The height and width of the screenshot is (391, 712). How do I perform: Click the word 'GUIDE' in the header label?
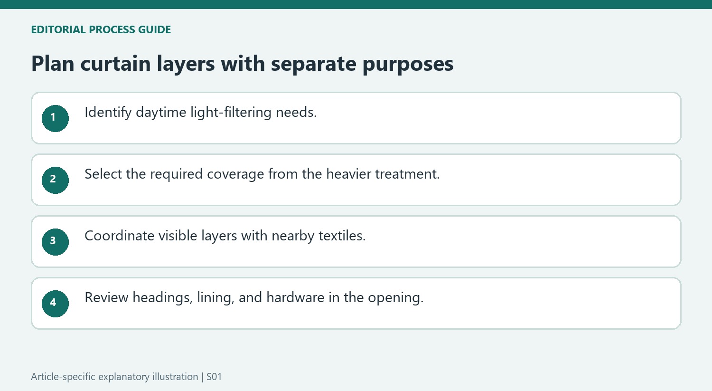(154, 29)
